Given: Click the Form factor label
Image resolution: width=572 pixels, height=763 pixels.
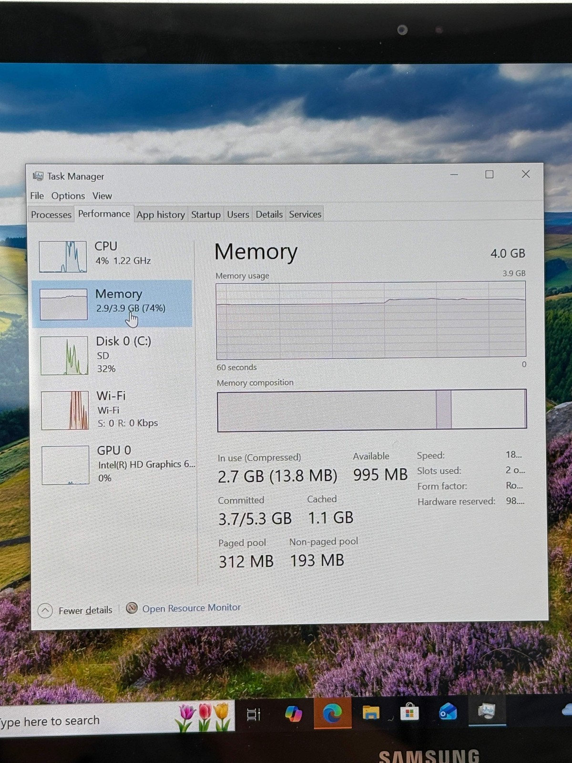Looking at the screenshot, I should tap(442, 486).
